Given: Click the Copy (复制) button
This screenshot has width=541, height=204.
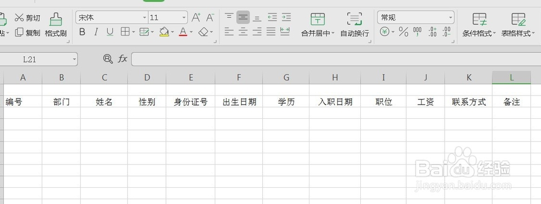Looking at the screenshot, I should click(x=28, y=33).
